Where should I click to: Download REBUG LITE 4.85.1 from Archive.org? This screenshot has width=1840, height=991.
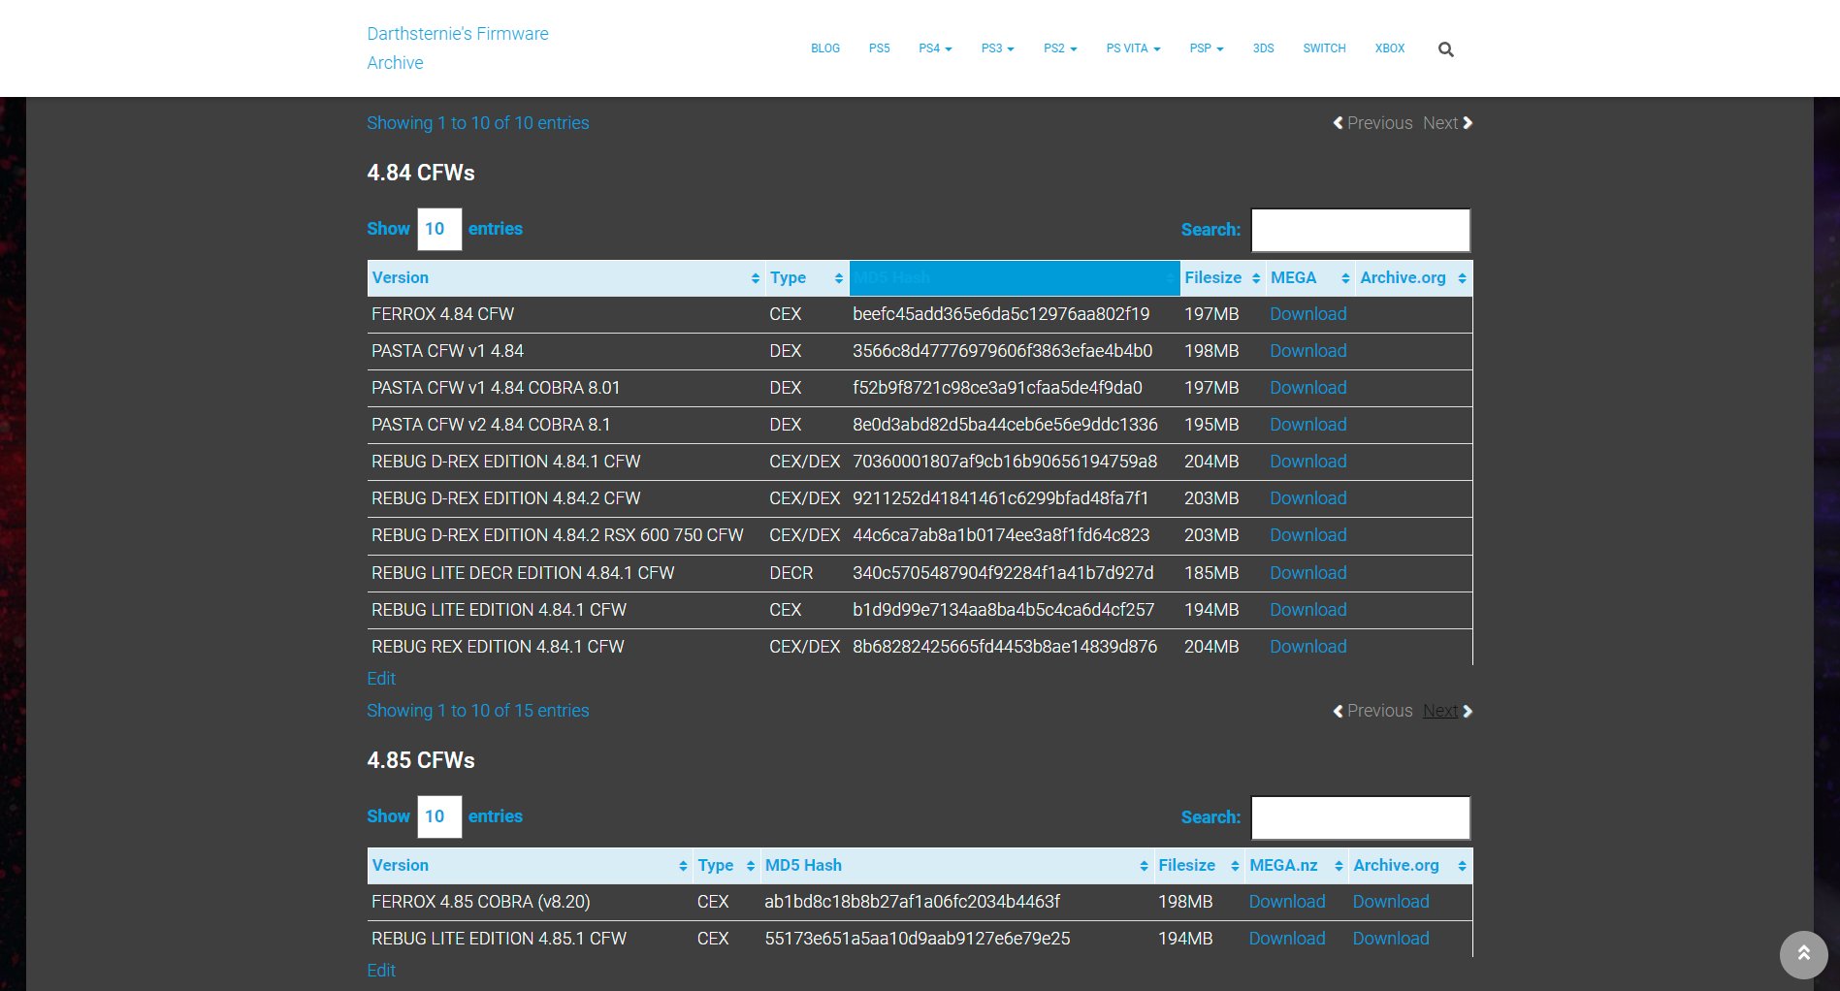click(x=1390, y=939)
